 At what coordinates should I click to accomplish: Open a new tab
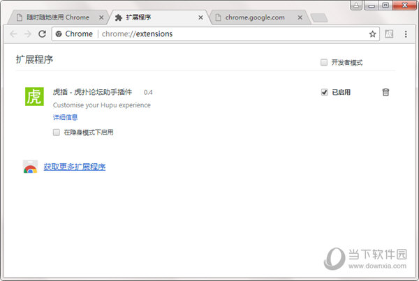(319, 18)
